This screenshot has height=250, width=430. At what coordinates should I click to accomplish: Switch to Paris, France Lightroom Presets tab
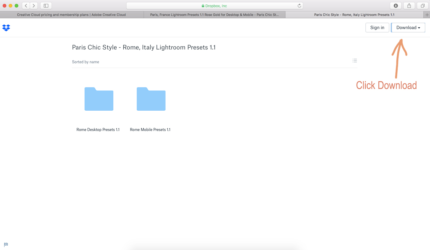click(x=214, y=15)
